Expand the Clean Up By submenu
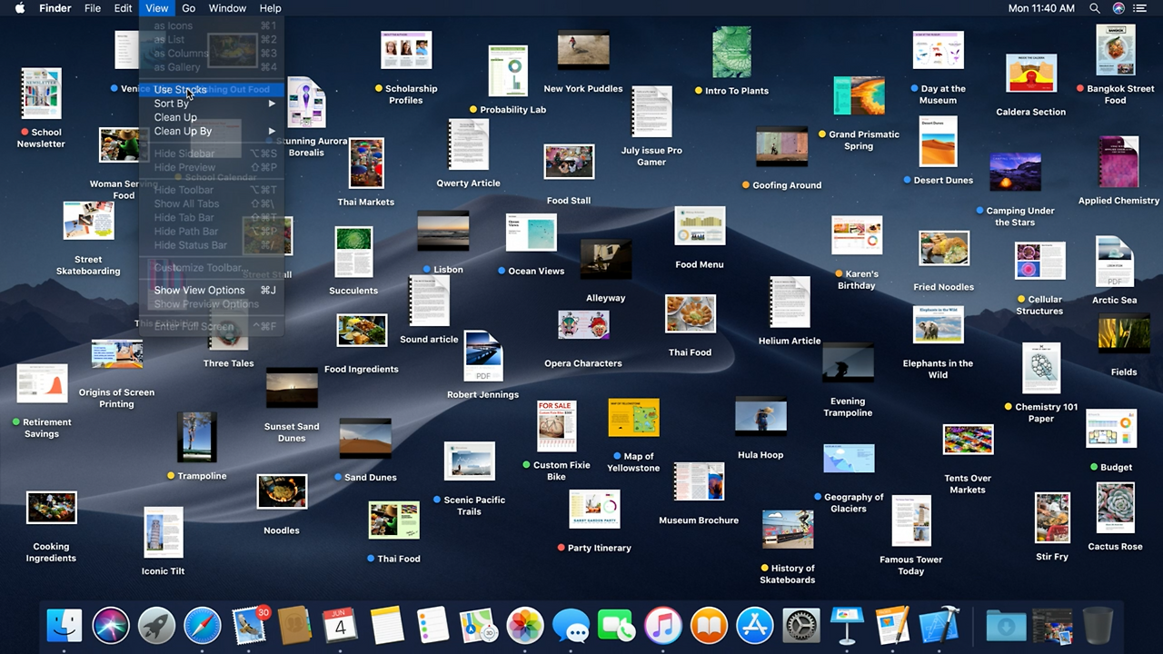The height and width of the screenshot is (654, 1163). click(x=212, y=131)
